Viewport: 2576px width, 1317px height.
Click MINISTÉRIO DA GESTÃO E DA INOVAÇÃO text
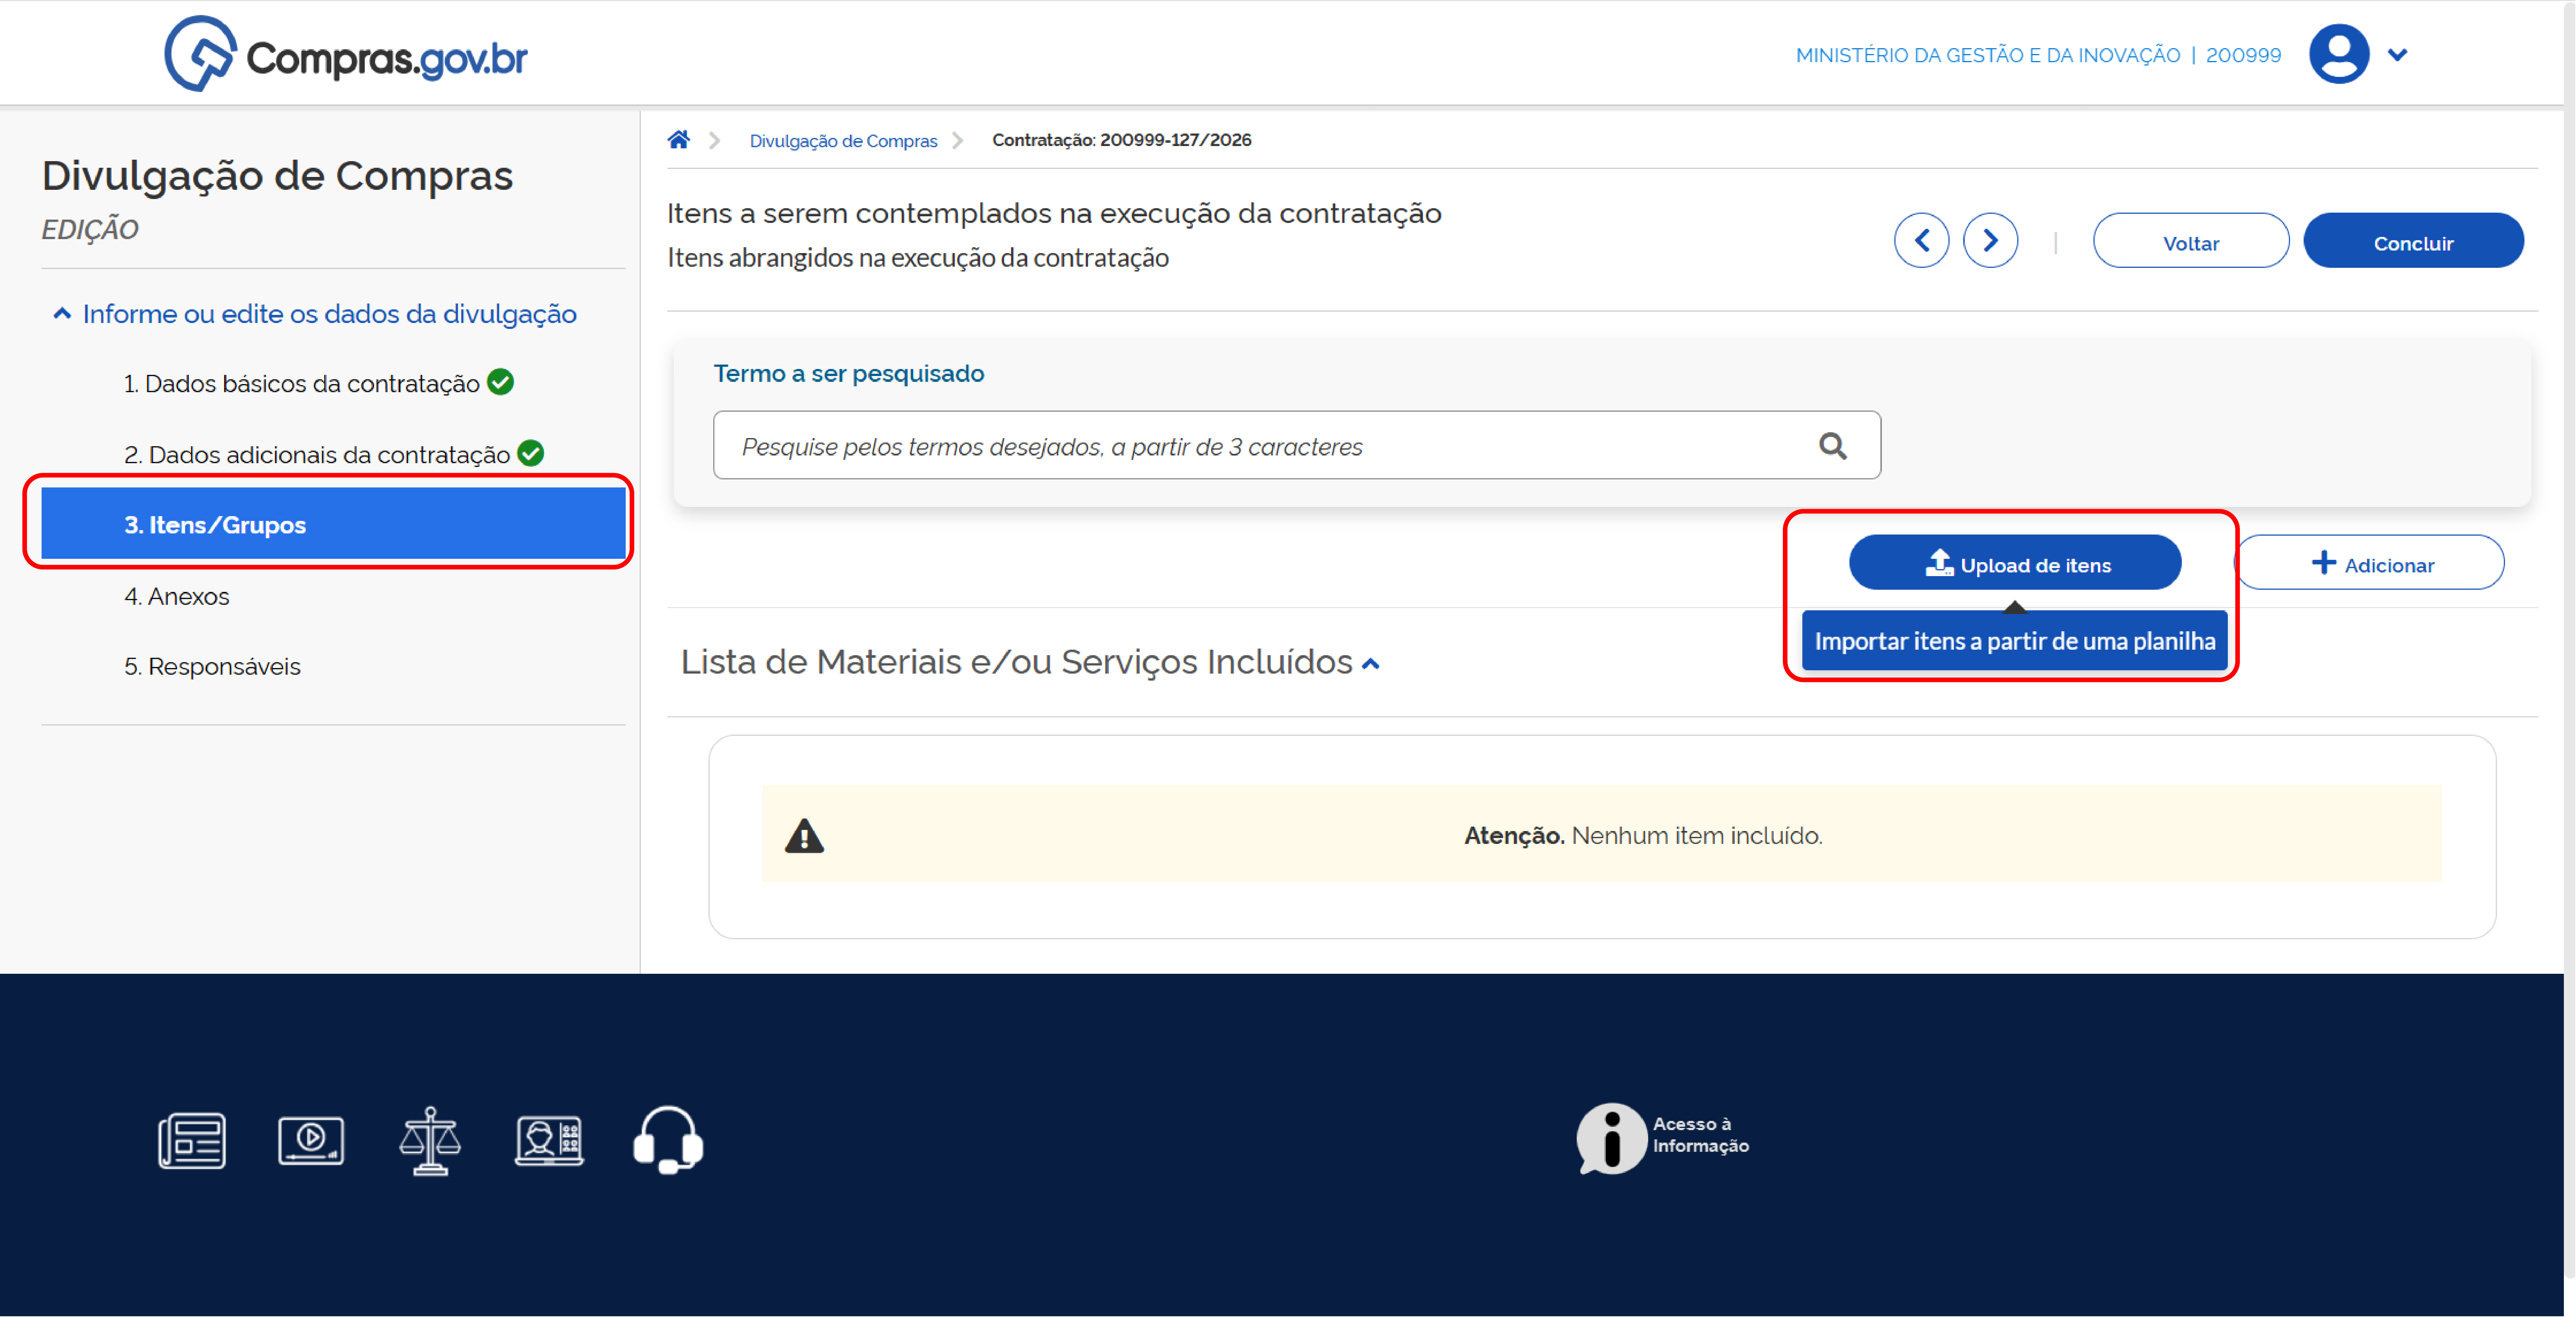point(1987,56)
